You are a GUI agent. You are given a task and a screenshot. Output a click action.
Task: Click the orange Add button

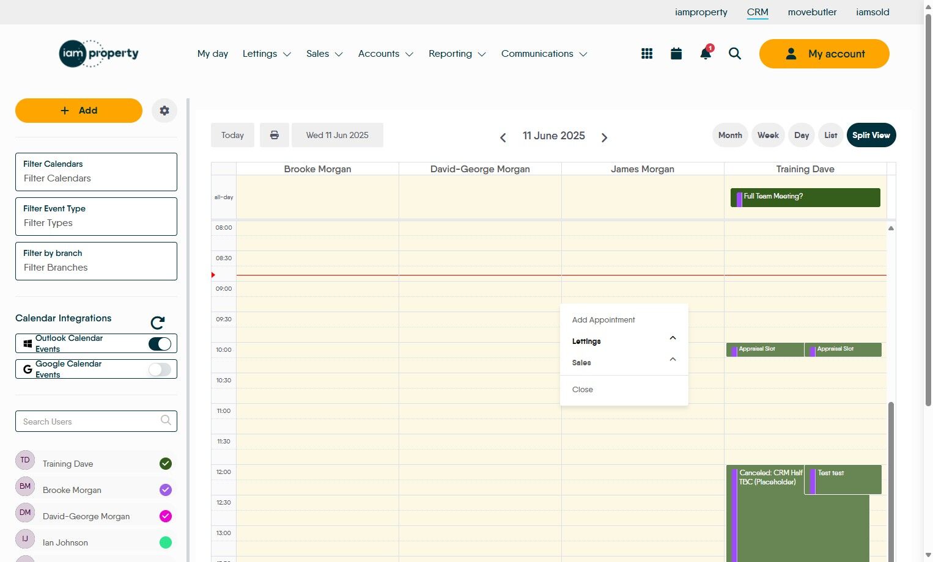click(79, 111)
